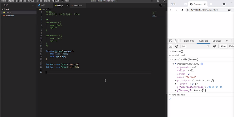
Task: Create a live expression with eye icon
Action: [x=215, y=46]
